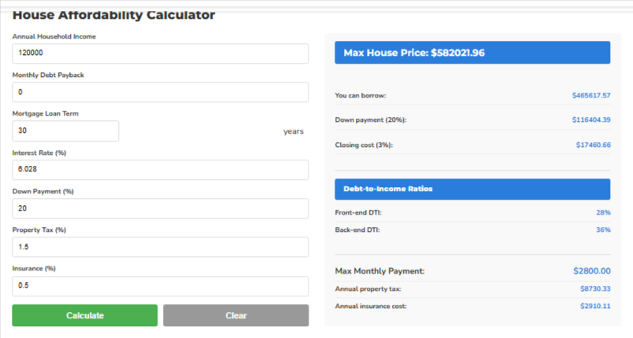Focus the Monthly Debt Payback input
The height and width of the screenshot is (338, 633).
(x=160, y=92)
